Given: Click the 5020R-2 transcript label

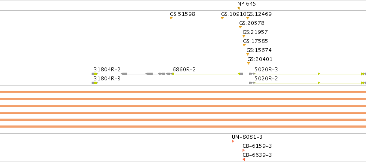Looking at the screenshot, I should click(266, 79).
